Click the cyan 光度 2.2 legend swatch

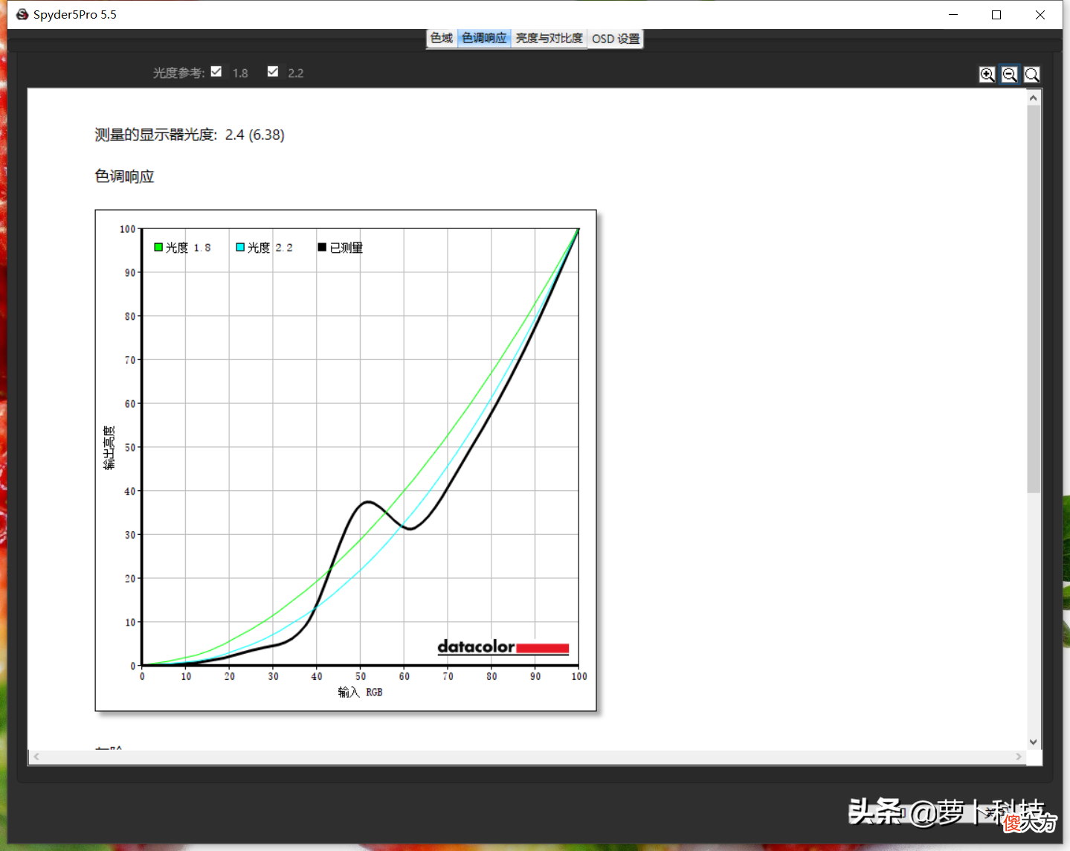pos(240,247)
